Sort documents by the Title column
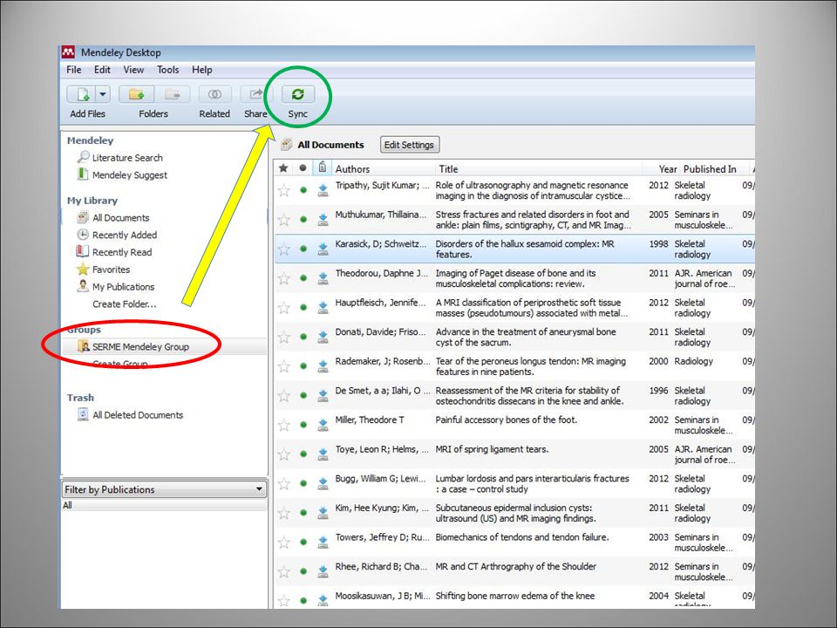The height and width of the screenshot is (628, 837). point(448,168)
